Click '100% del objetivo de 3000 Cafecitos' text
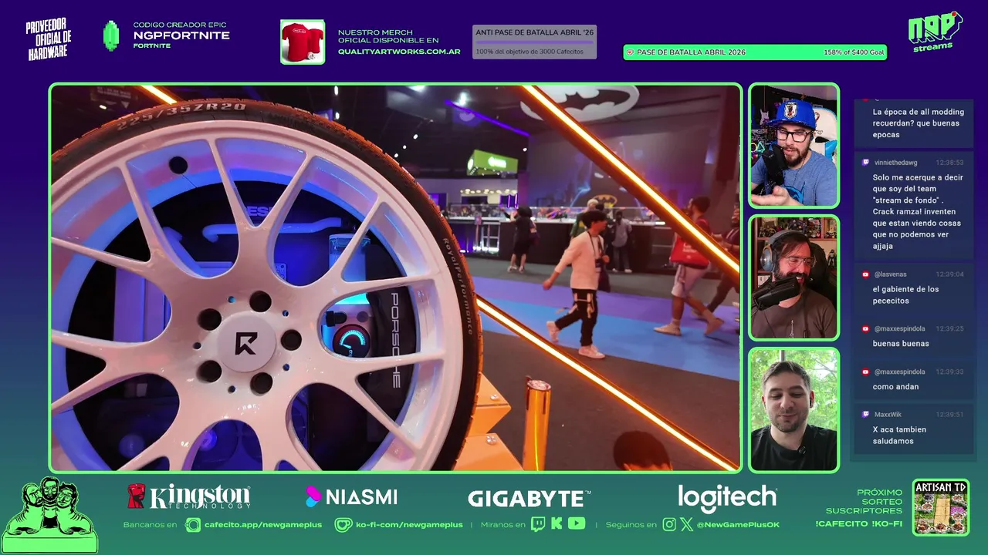This screenshot has width=988, height=555. (x=530, y=52)
